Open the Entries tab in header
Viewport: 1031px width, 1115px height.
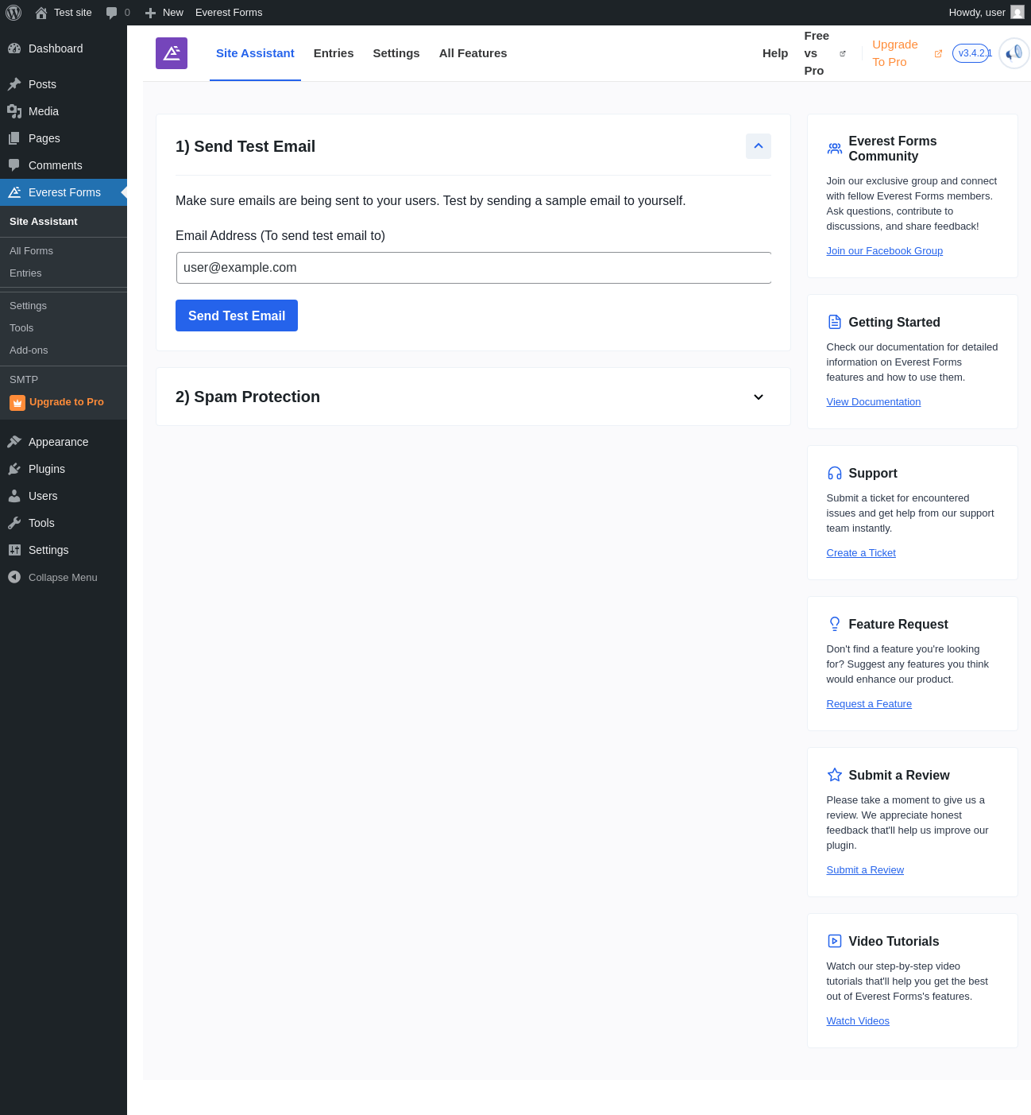(334, 53)
